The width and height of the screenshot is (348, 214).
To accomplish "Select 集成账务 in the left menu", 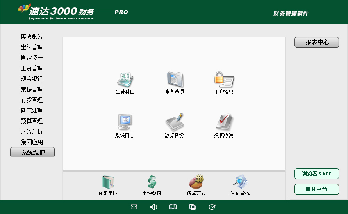I will click(32, 36).
